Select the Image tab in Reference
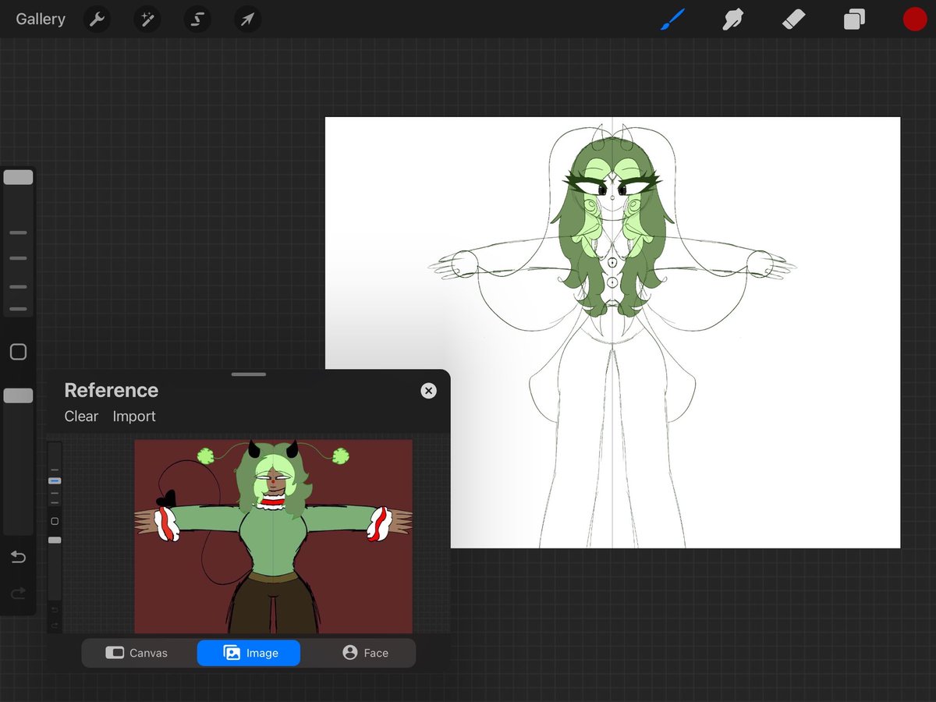 [249, 653]
